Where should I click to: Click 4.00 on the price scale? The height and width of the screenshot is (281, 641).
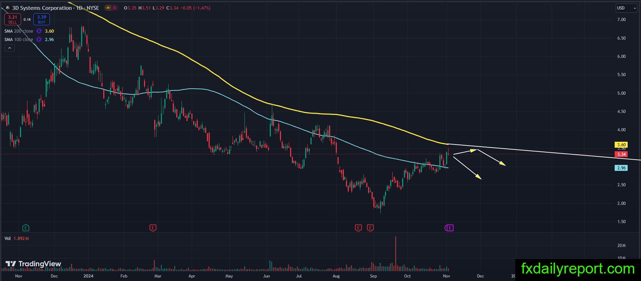tap(621, 130)
